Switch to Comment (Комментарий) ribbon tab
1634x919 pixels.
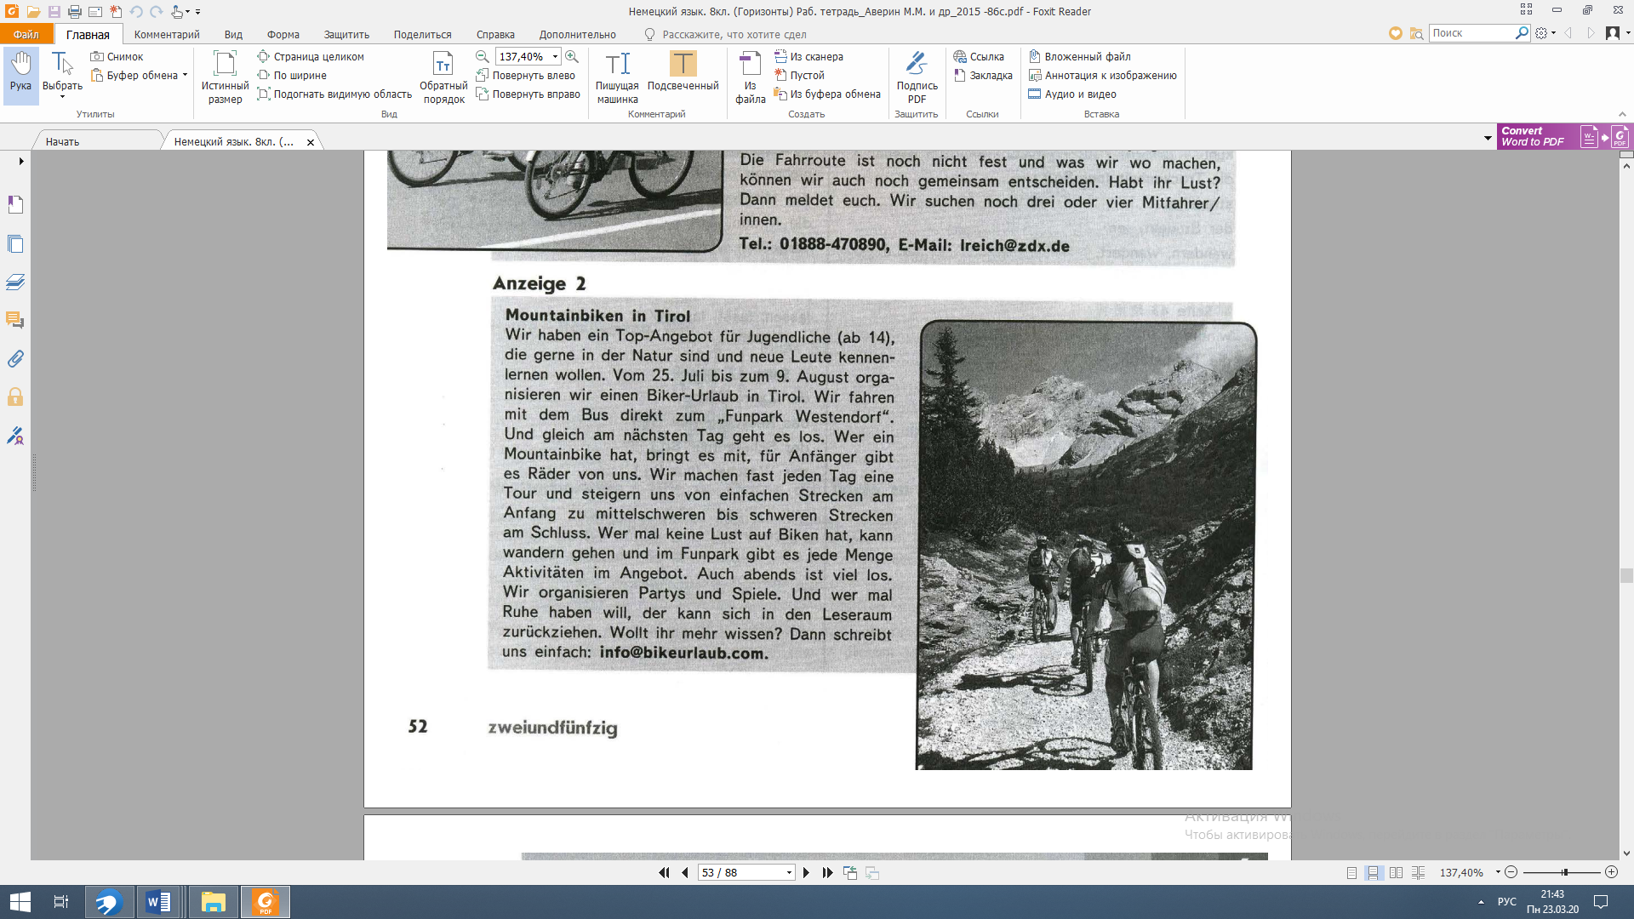click(167, 34)
